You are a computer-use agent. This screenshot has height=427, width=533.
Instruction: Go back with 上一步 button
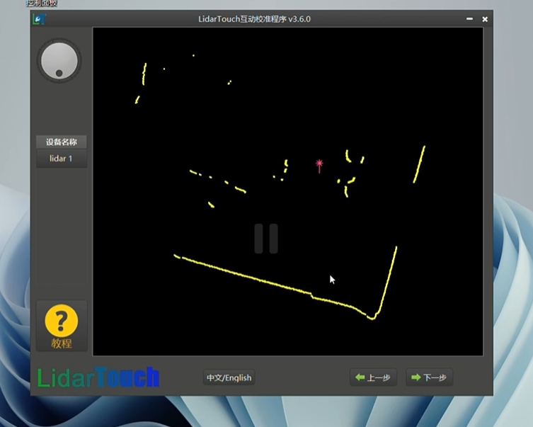[x=373, y=377]
